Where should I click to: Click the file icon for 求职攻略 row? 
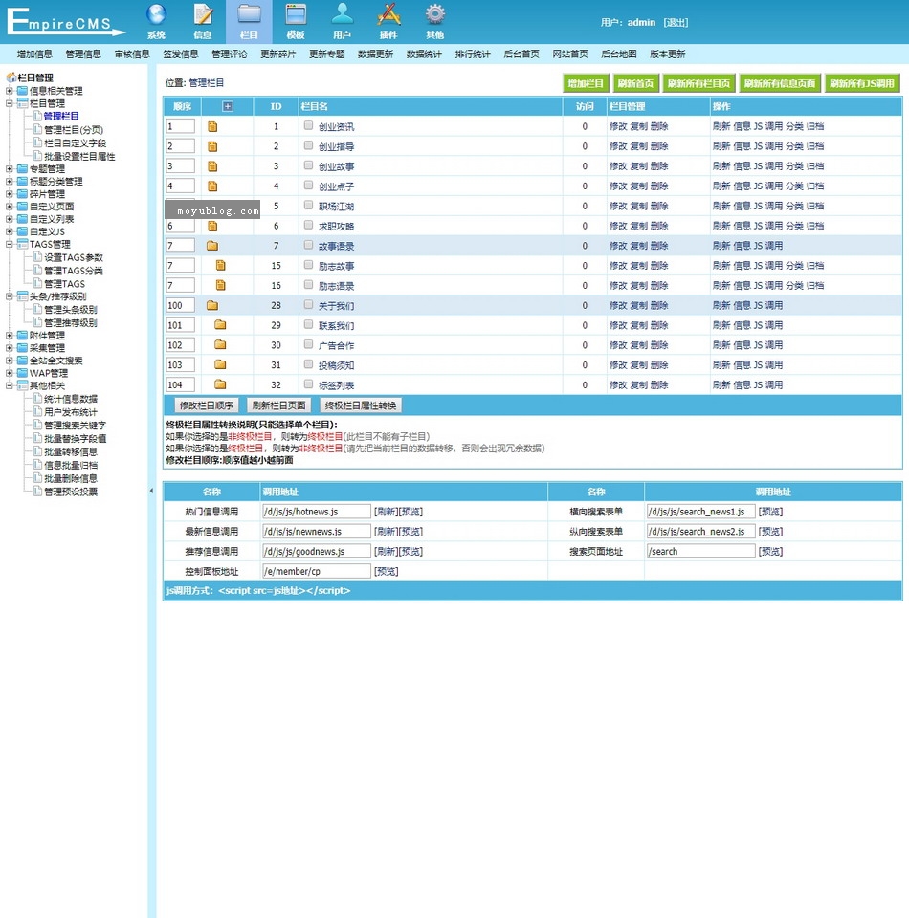pos(212,226)
